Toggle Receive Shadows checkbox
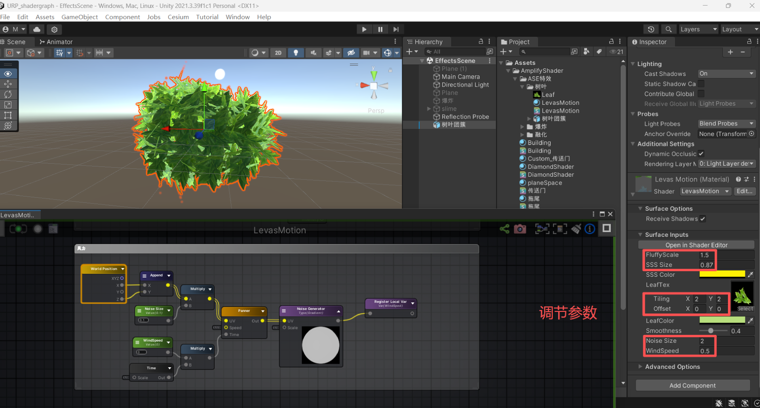 pyautogui.click(x=703, y=219)
